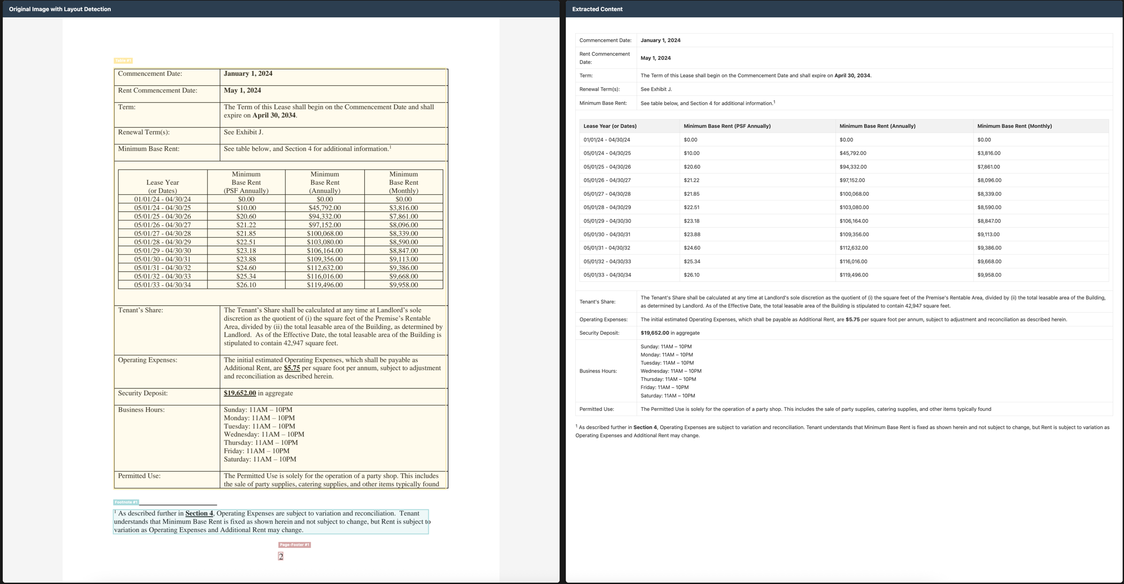Click the underlined $19,652.00 security deposit amount

(240, 393)
